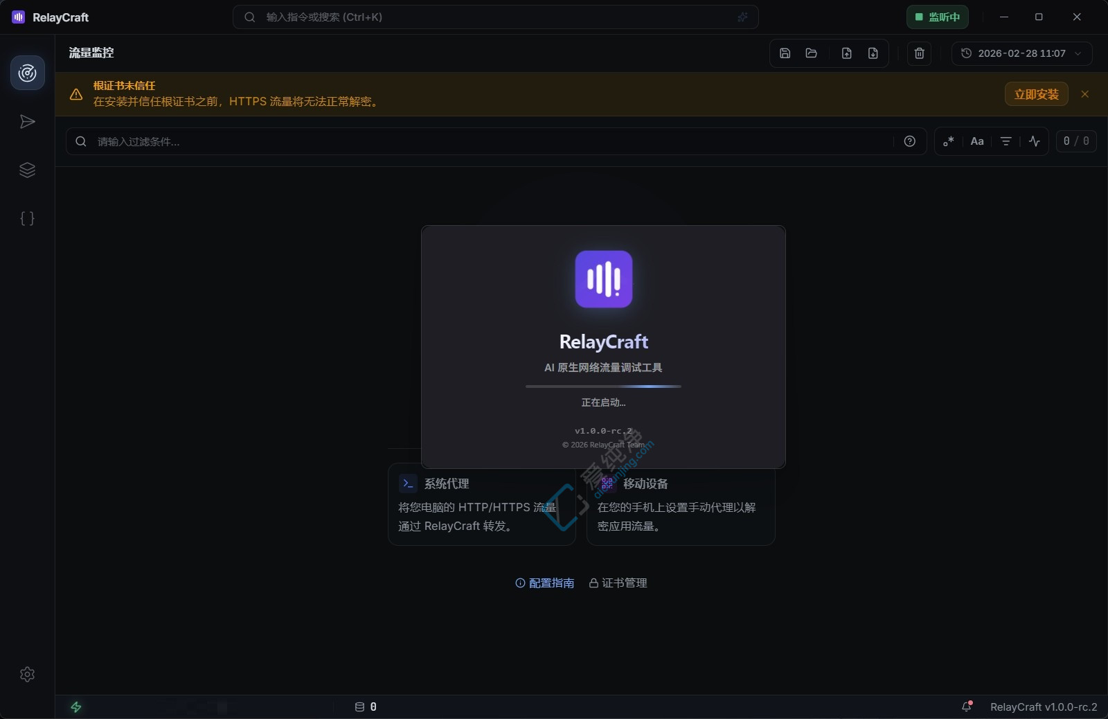Save the captured session with save icon
Image resolution: width=1108 pixels, height=719 pixels.
pos(785,53)
